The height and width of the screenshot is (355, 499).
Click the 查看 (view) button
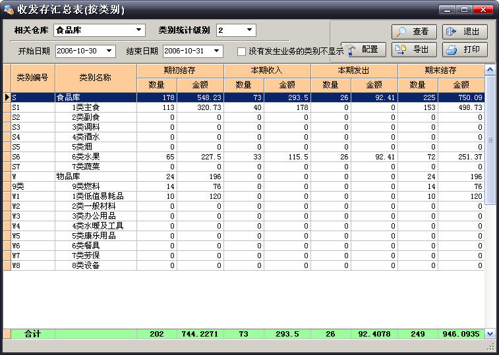(414, 32)
